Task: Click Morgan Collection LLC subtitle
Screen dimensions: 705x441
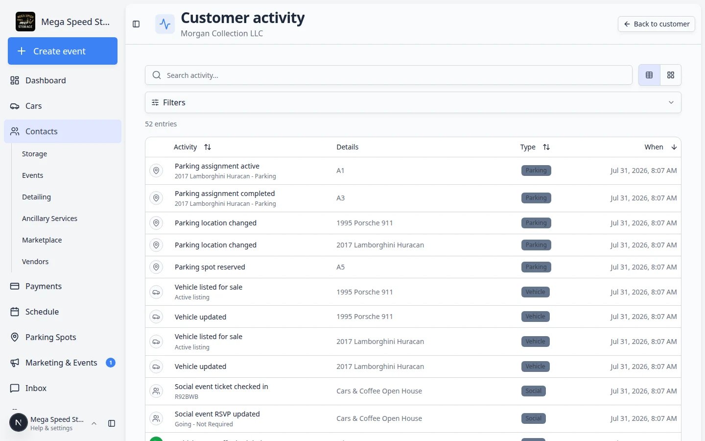Action: click(x=222, y=33)
